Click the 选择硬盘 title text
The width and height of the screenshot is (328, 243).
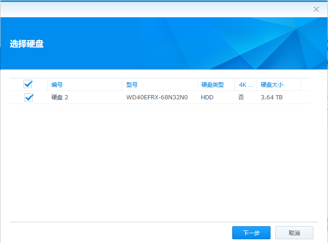pyautogui.click(x=27, y=44)
